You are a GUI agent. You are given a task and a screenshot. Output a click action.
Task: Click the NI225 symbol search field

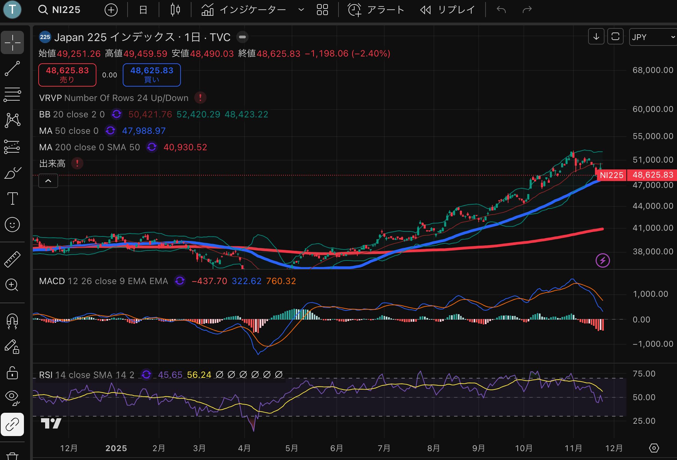click(x=60, y=10)
